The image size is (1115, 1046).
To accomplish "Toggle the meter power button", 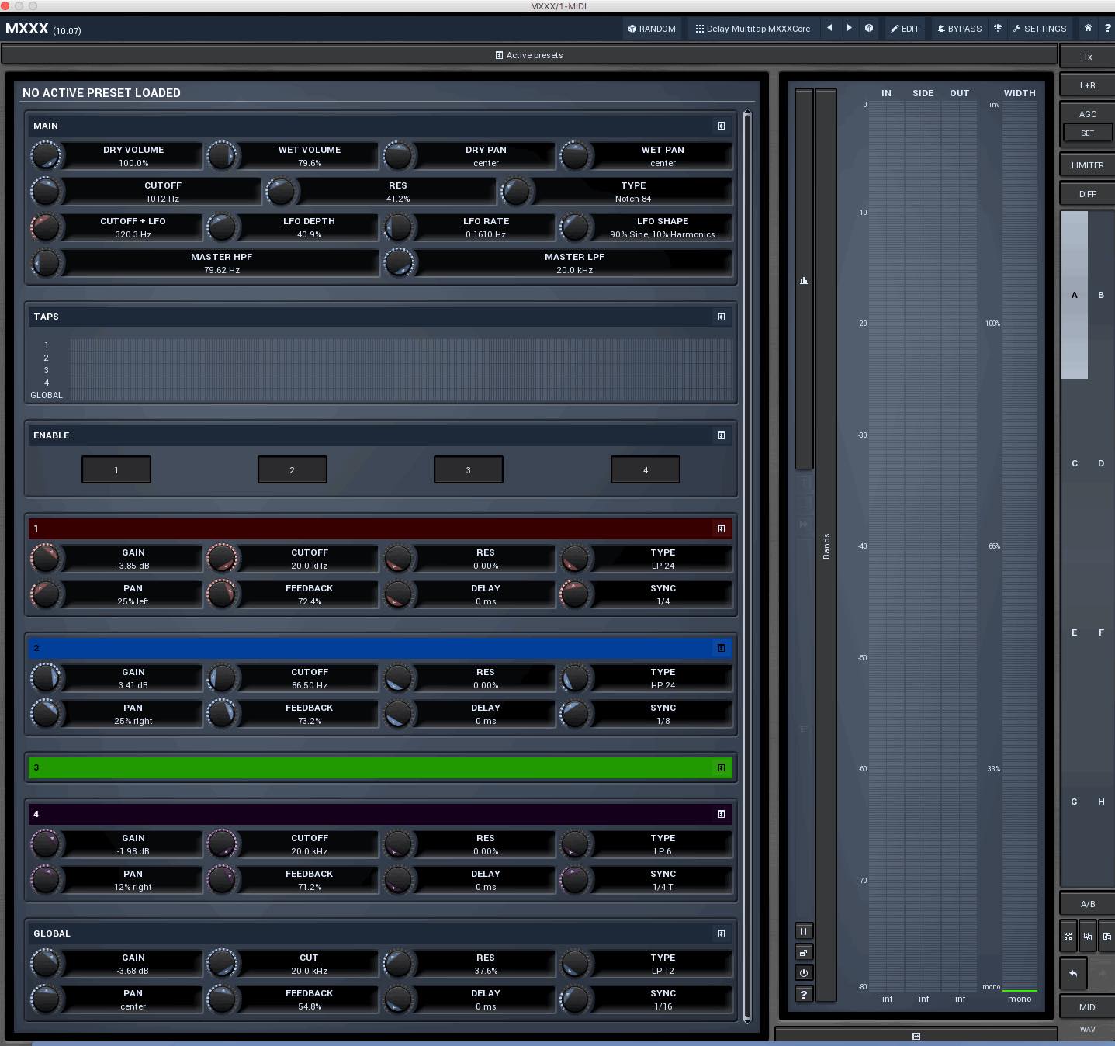I will (x=804, y=973).
